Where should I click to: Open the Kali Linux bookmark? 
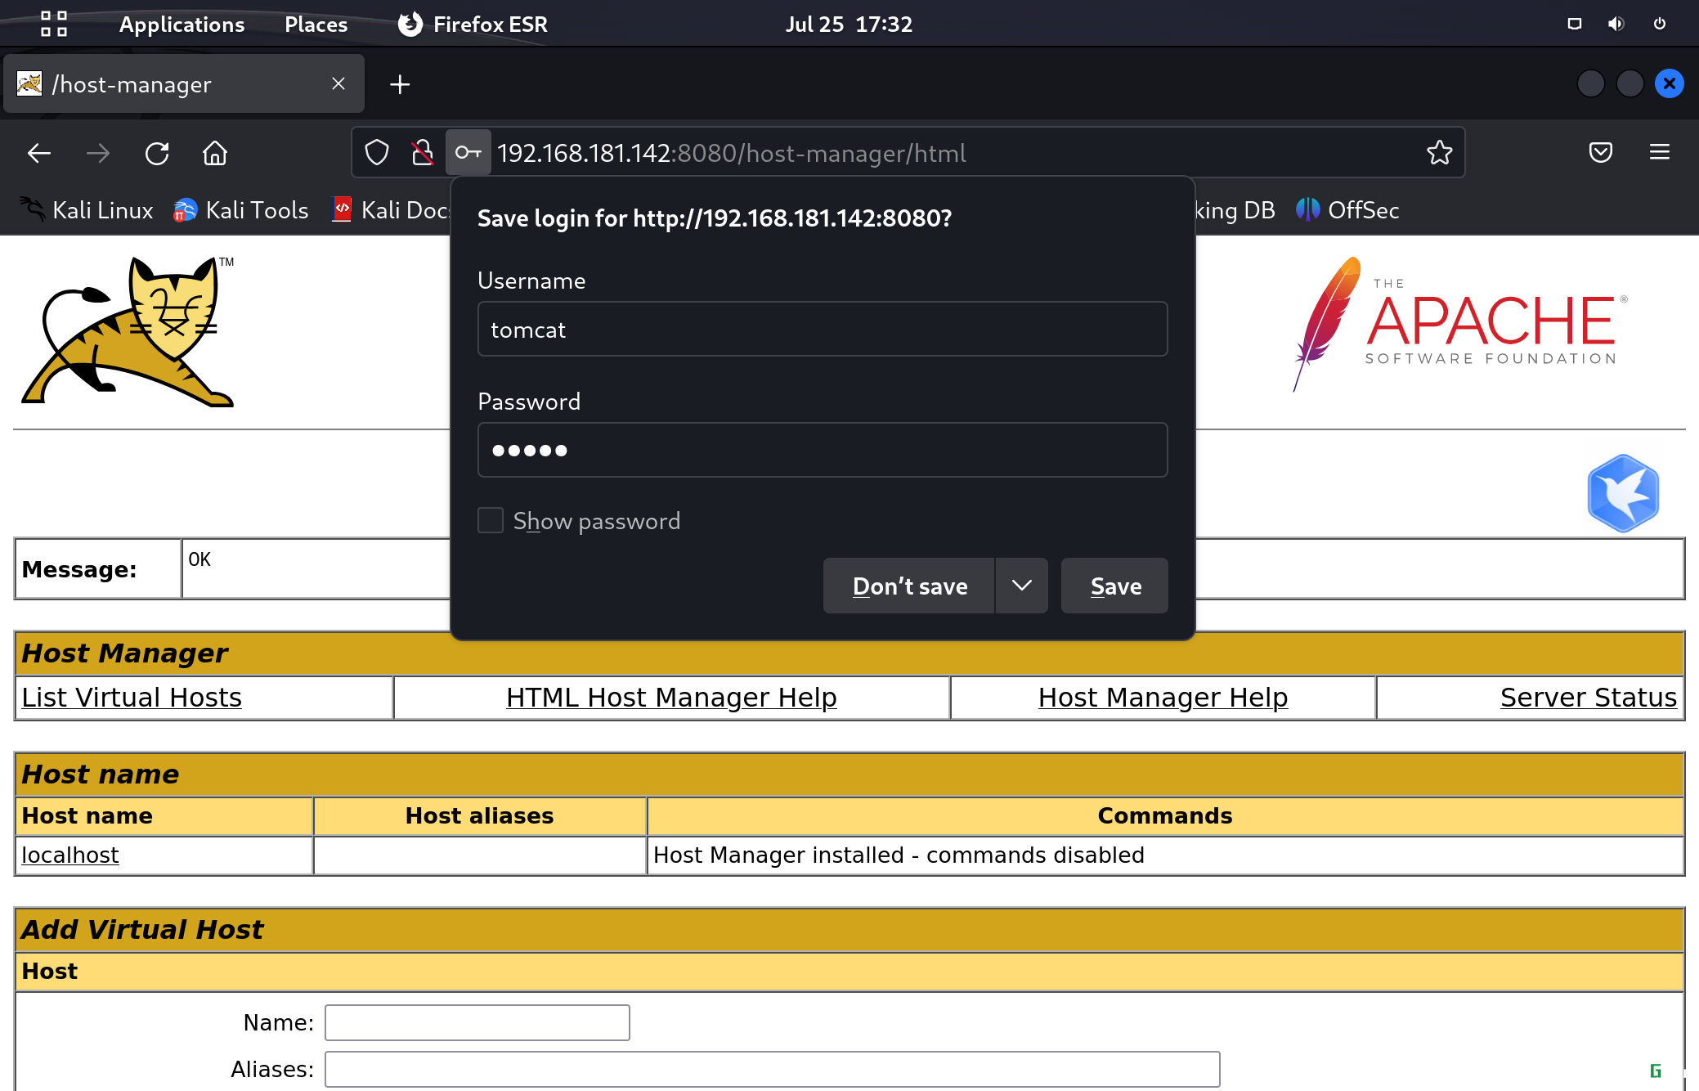coord(86,210)
